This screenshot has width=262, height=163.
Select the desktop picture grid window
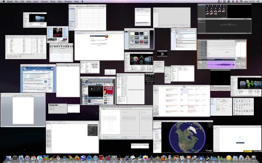(139, 39)
